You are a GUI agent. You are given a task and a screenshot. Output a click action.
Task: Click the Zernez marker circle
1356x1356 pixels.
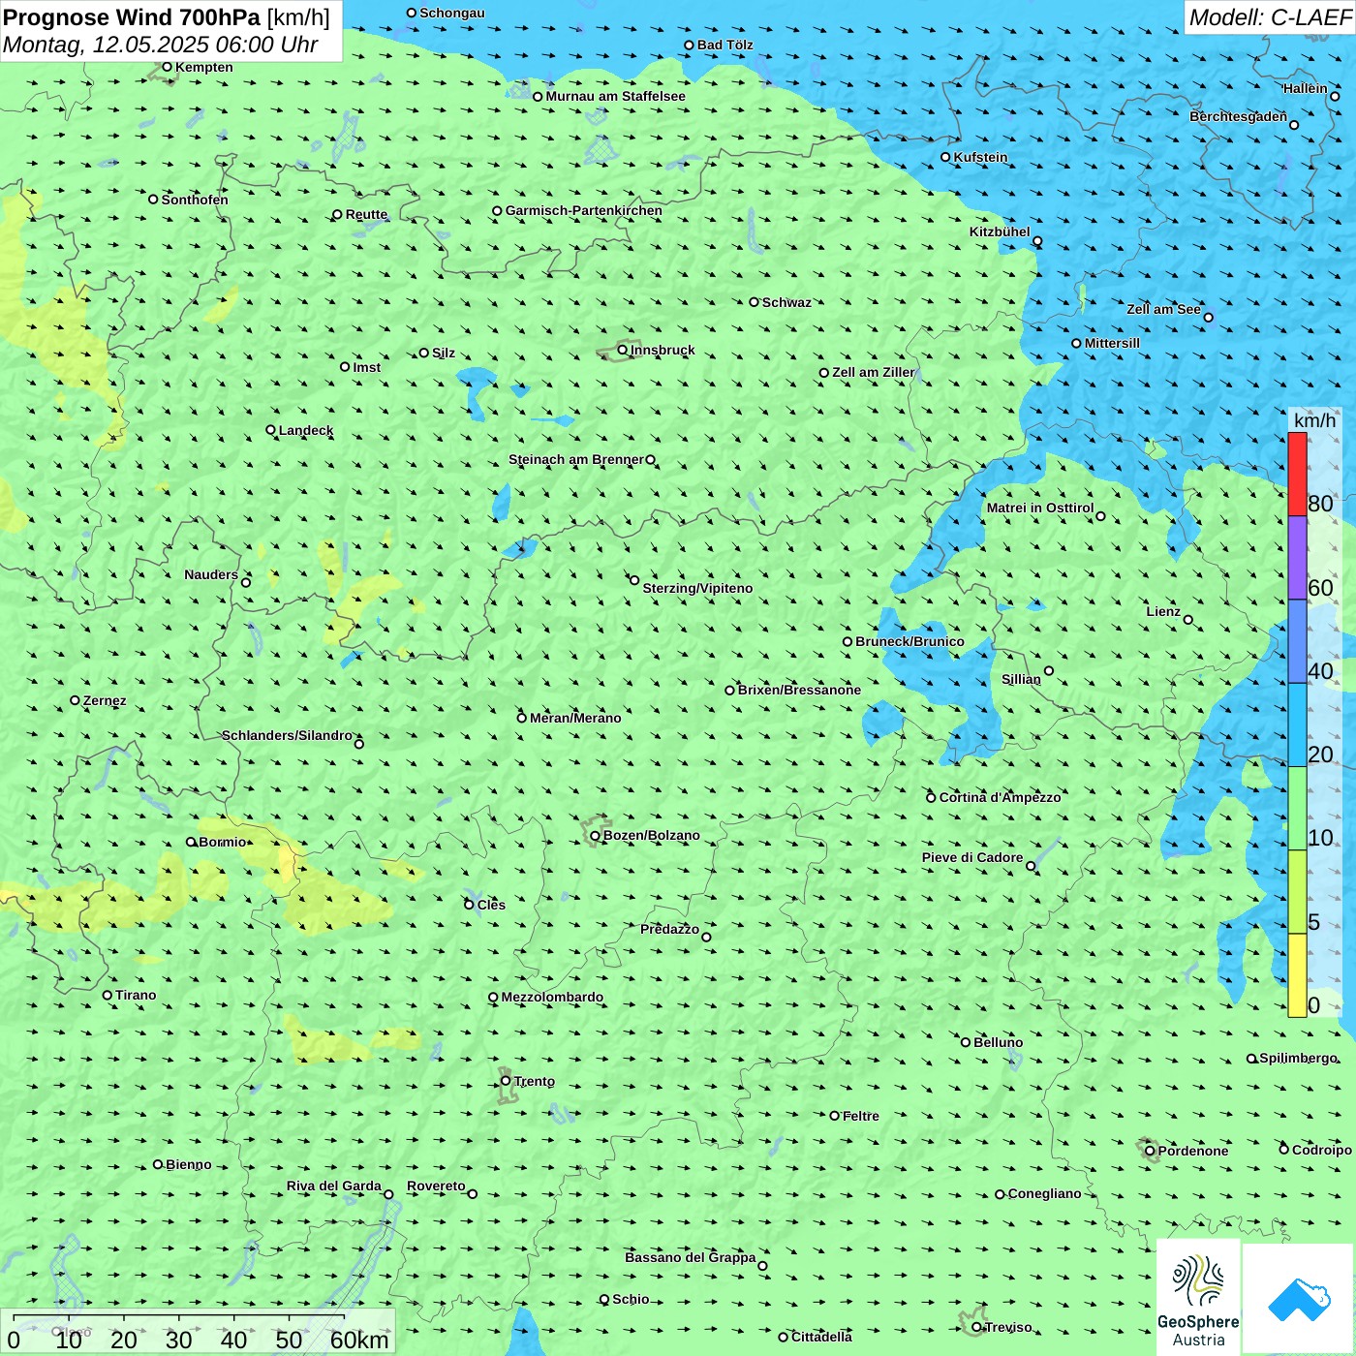pos(75,700)
